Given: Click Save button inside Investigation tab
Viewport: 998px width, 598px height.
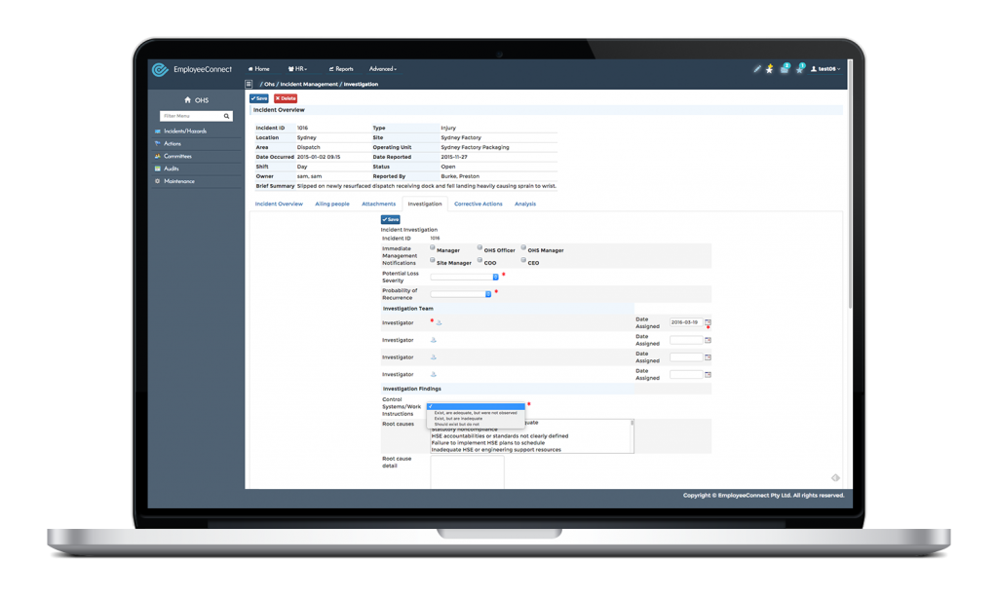Looking at the screenshot, I should point(391,220).
